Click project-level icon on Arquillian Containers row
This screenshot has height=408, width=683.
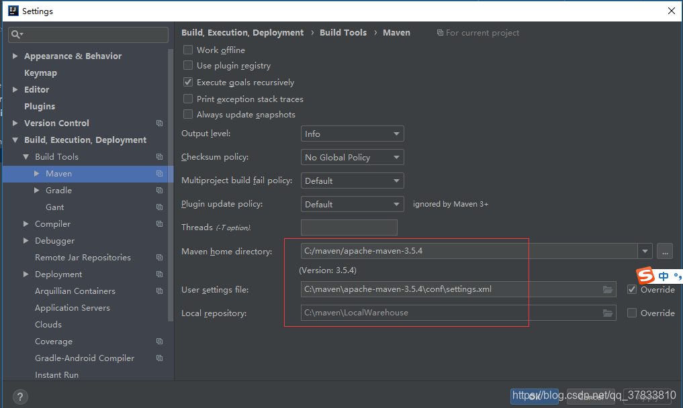(x=159, y=291)
